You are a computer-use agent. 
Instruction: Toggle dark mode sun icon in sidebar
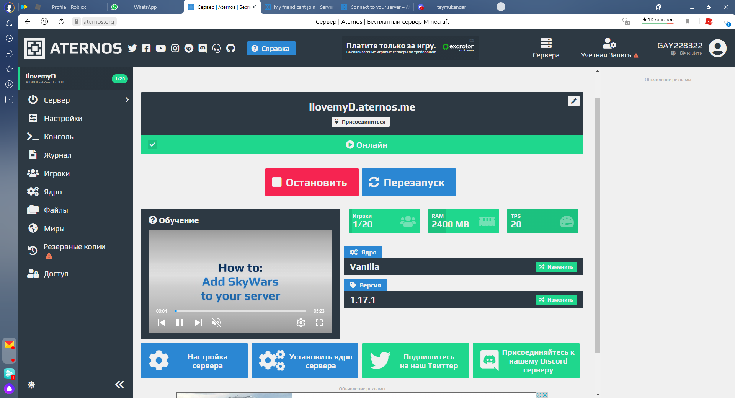(x=31, y=385)
